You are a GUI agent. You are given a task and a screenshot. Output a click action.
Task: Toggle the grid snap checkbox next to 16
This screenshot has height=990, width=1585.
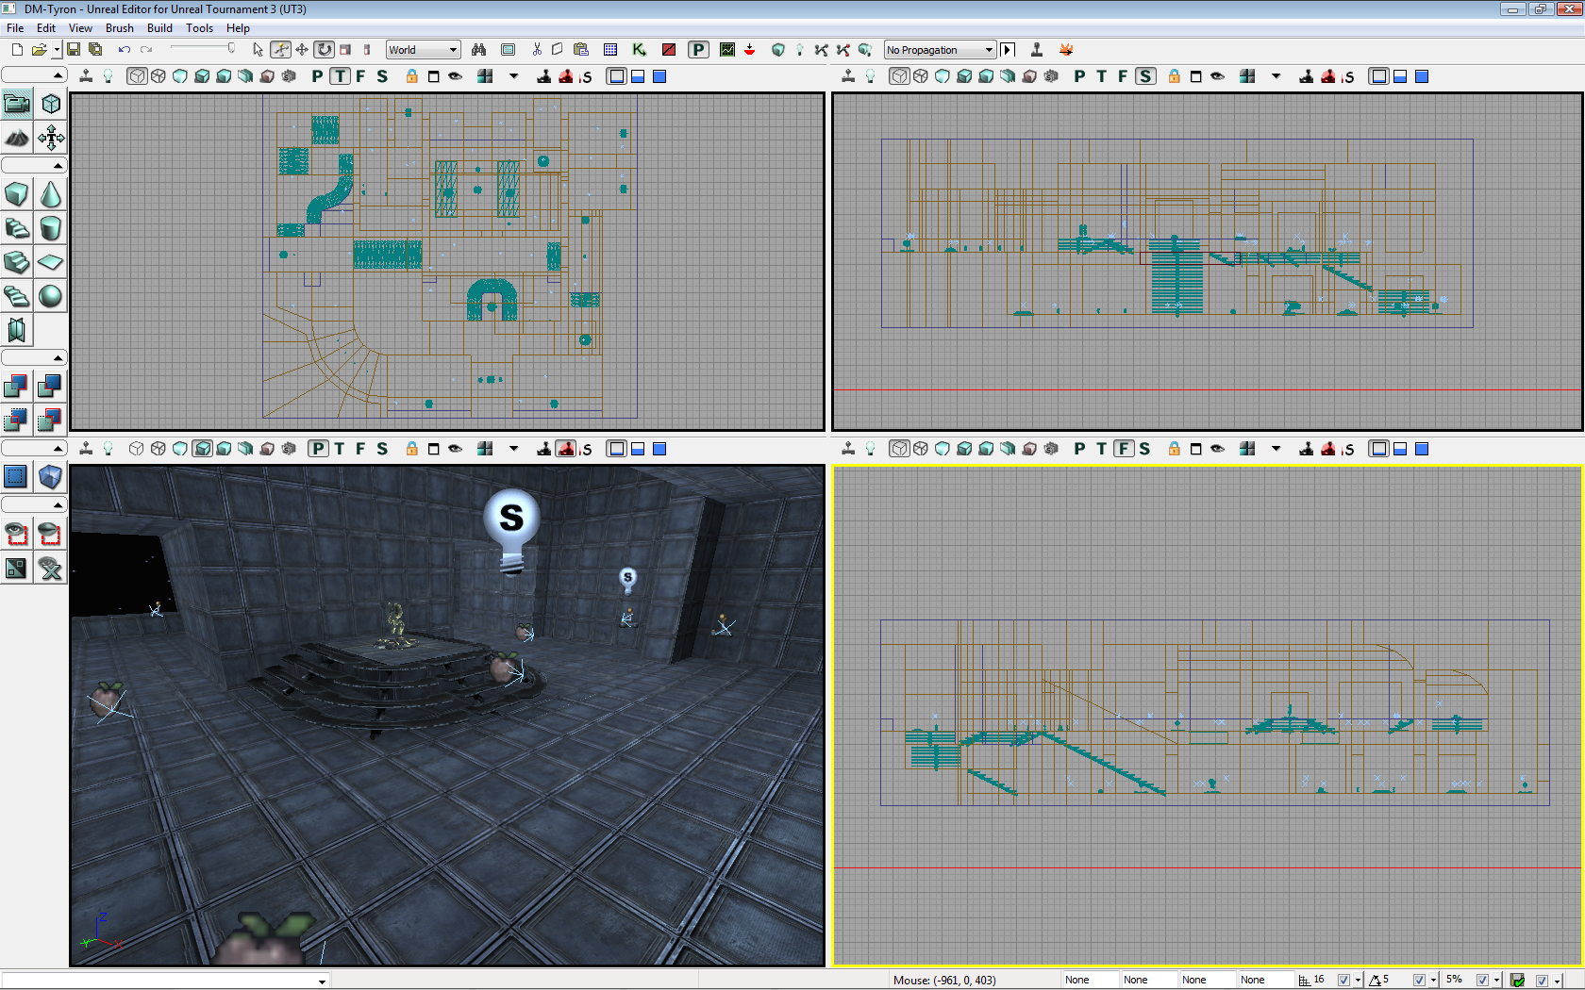point(1343,981)
